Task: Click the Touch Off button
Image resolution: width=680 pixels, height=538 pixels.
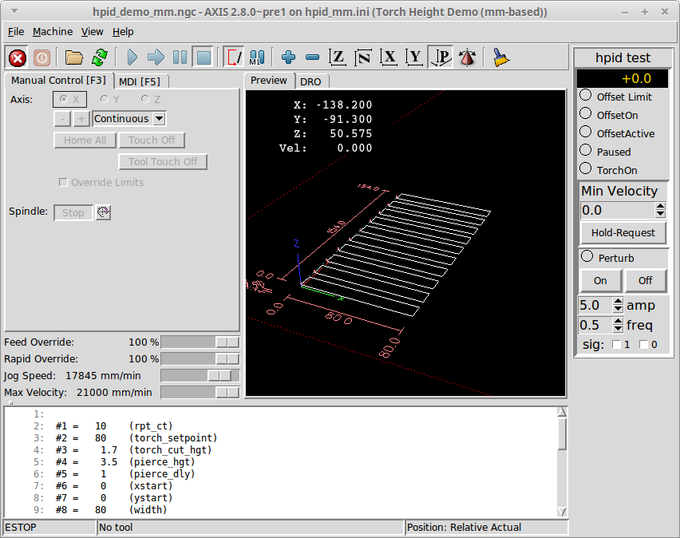Action: [152, 140]
